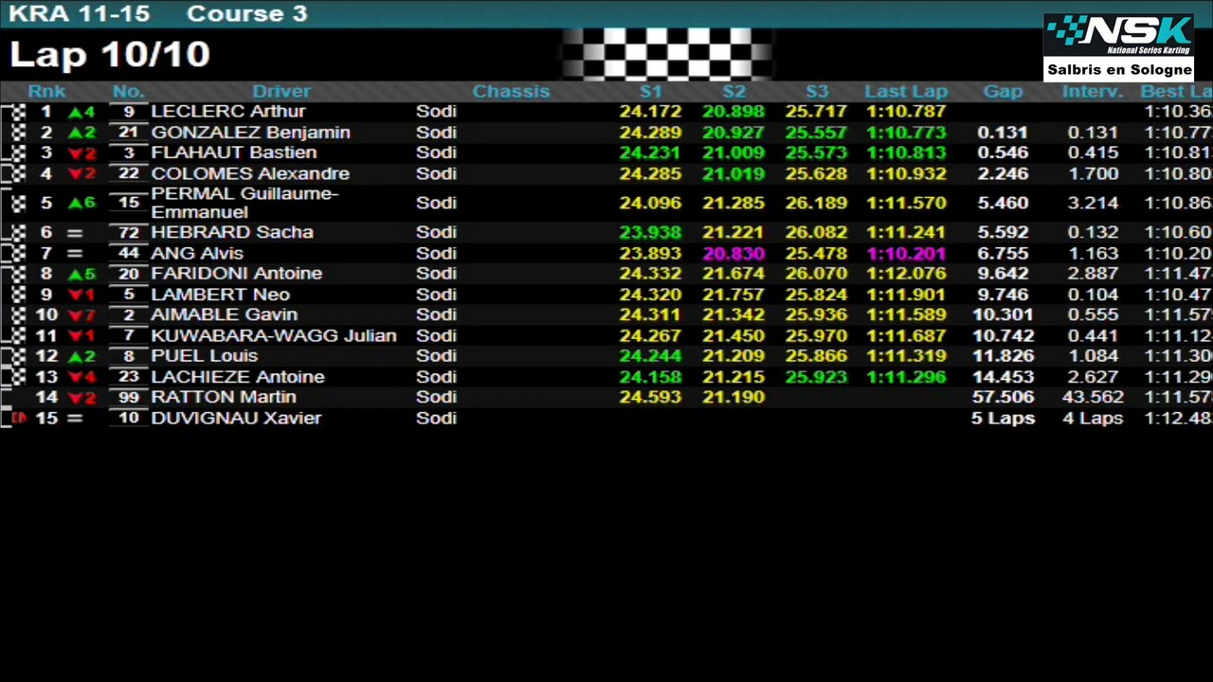The height and width of the screenshot is (682, 1213).
Task: Click the 4 Laps interval for DUVIGNAU
Action: tap(1093, 419)
